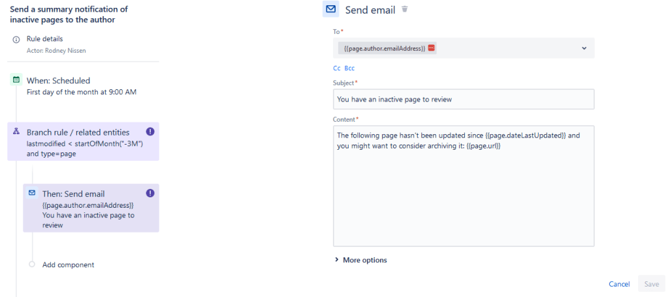Click the red icon on the email address chip

432,48
